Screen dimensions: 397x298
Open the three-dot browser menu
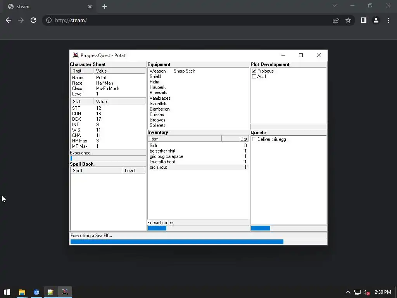[388, 20]
